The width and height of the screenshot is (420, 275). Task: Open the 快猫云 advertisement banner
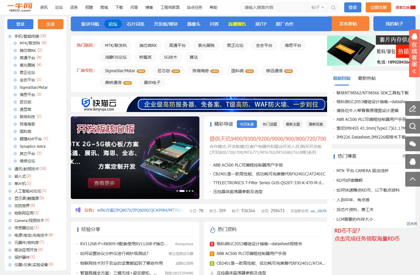(199, 104)
